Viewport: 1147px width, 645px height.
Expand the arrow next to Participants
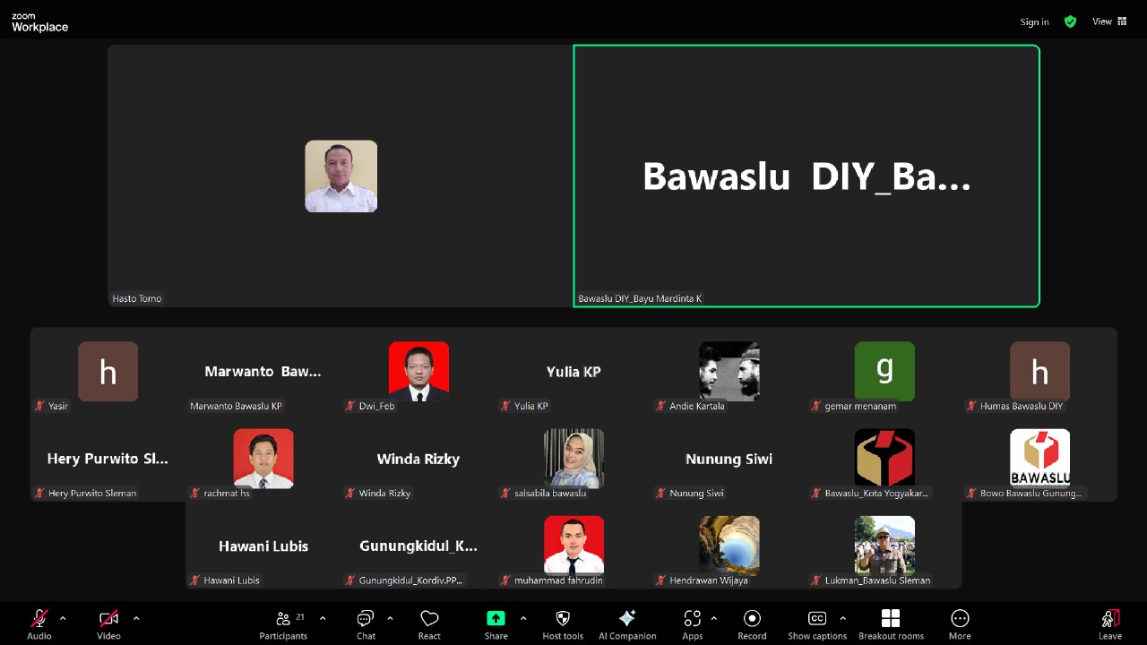coord(323,618)
